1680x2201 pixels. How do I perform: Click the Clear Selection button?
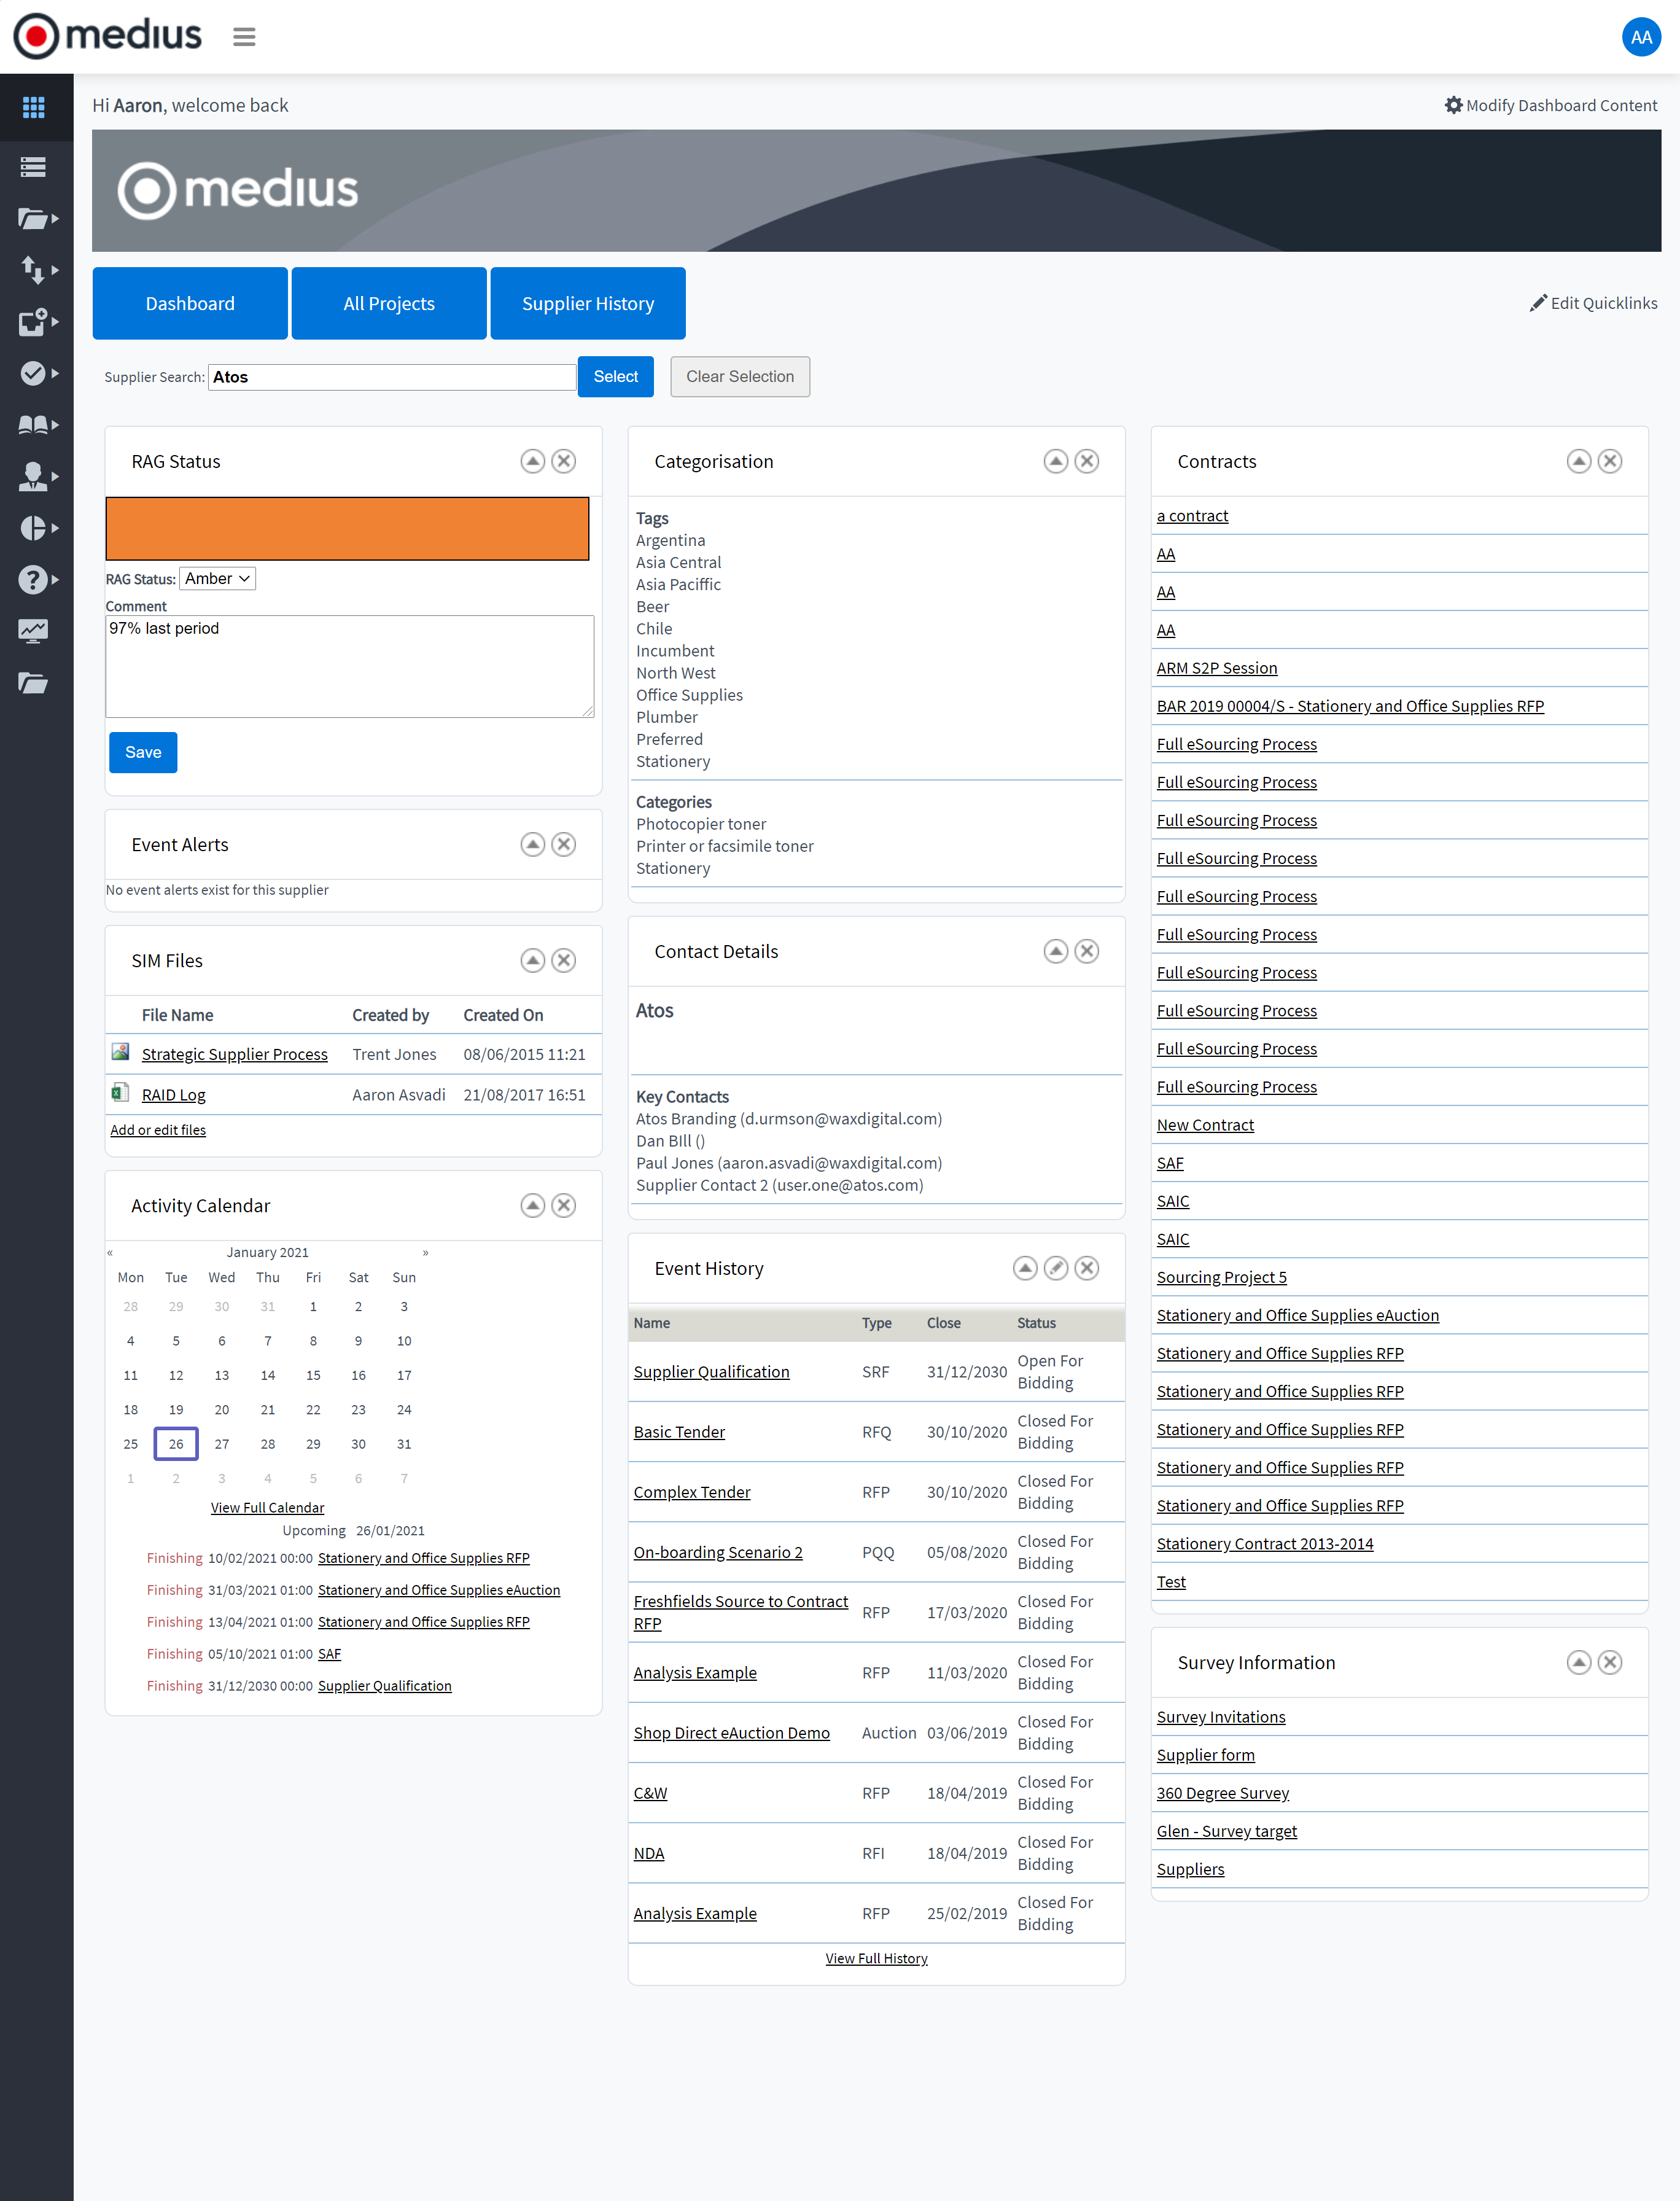tap(739, 377)
